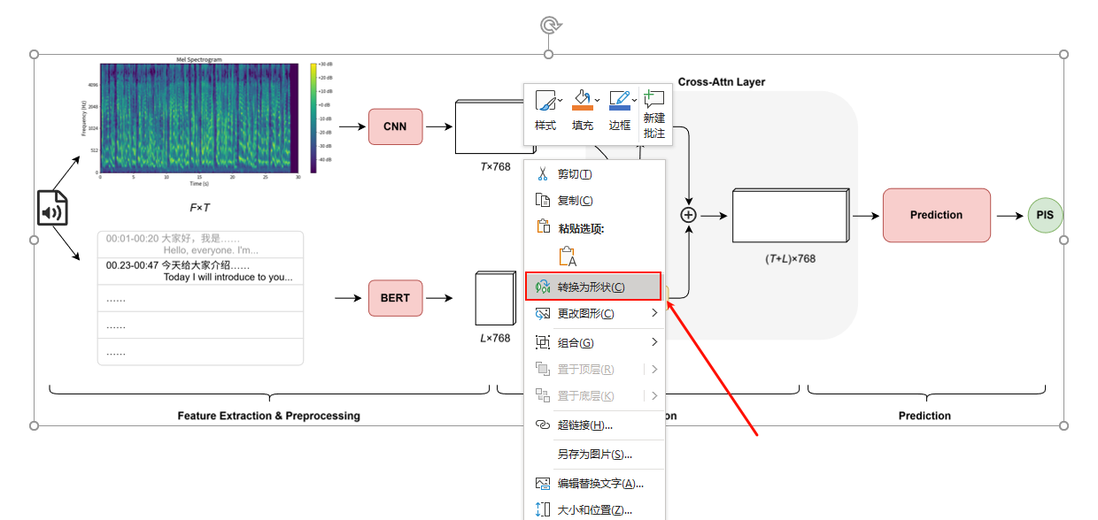1098x520 pixels.
Task: Click the Mel Spectrogram image
Action: point(199,118)
